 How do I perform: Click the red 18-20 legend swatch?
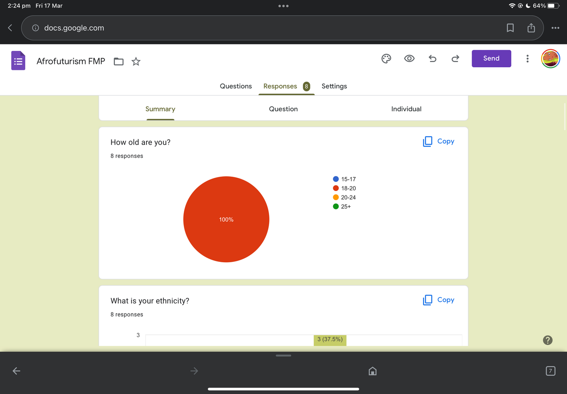(x=336, y=188)
